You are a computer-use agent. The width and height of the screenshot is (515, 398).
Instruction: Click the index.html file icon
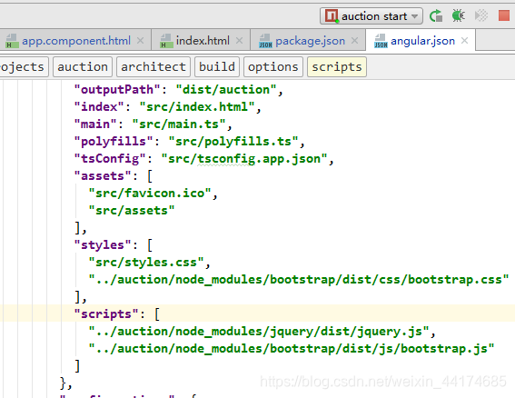click(166, 41)
